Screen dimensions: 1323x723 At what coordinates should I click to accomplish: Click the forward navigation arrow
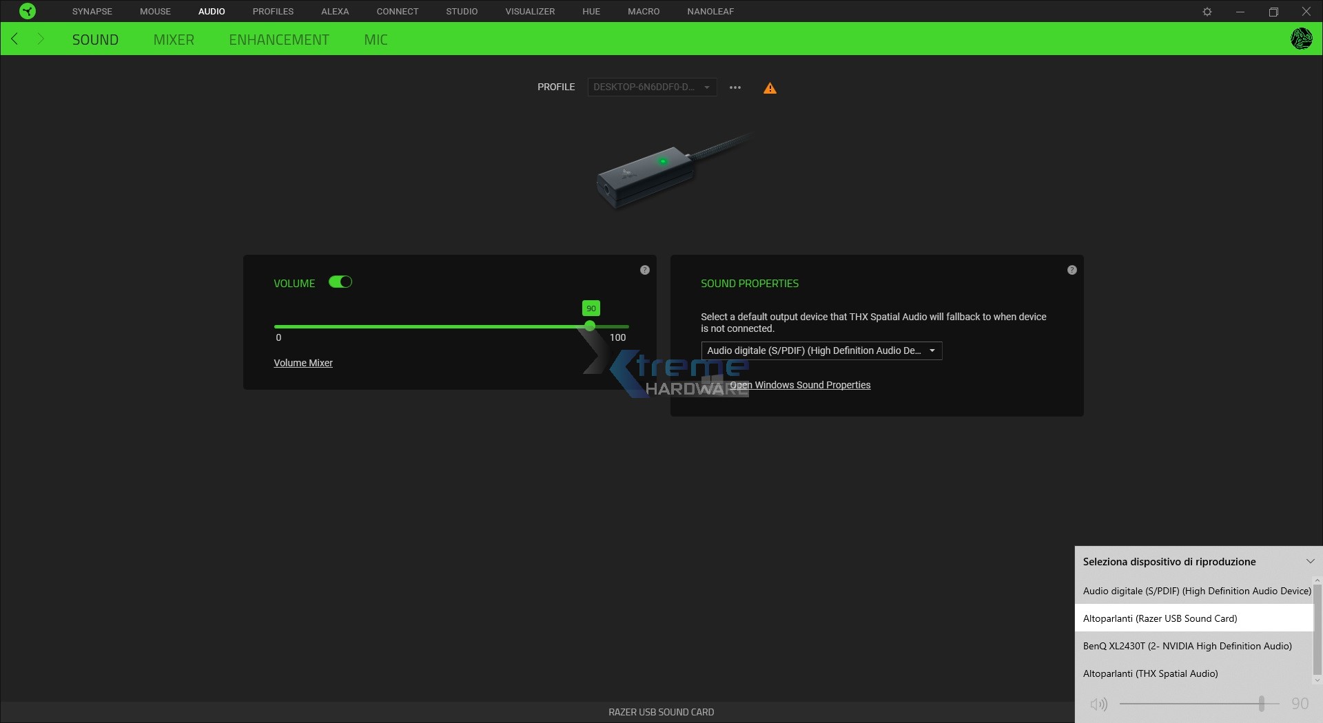point(40,39)
